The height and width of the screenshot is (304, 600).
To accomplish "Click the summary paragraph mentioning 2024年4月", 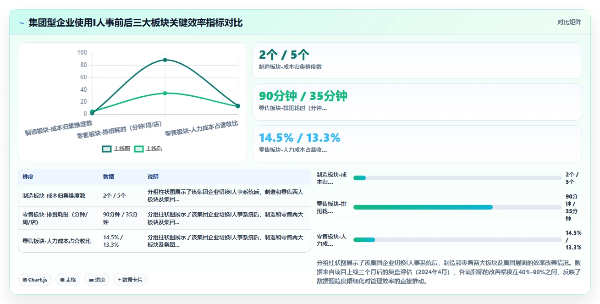I will point(449,272).
